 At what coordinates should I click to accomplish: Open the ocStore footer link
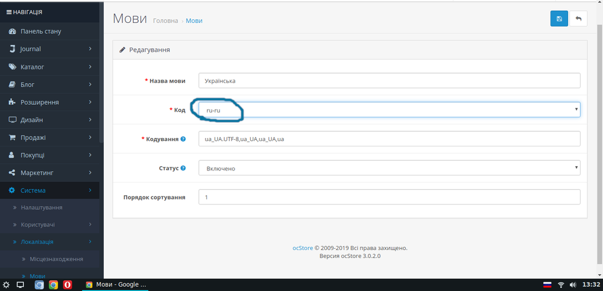click(303, 248)
